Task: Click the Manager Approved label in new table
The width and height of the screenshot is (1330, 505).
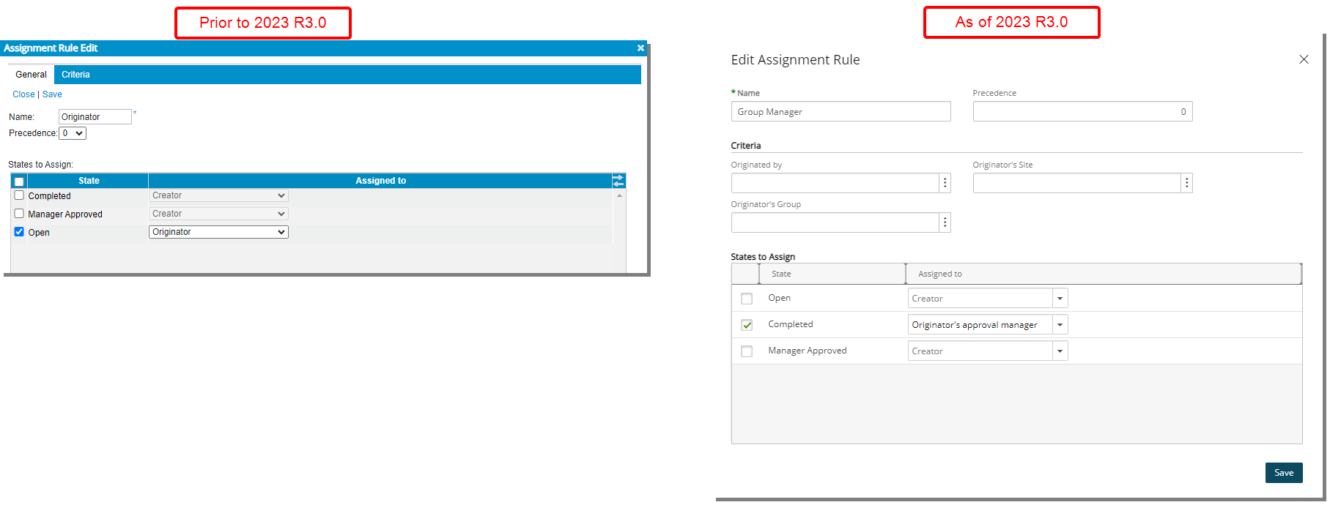Action: pyautogui.click(x=808, y=351)
